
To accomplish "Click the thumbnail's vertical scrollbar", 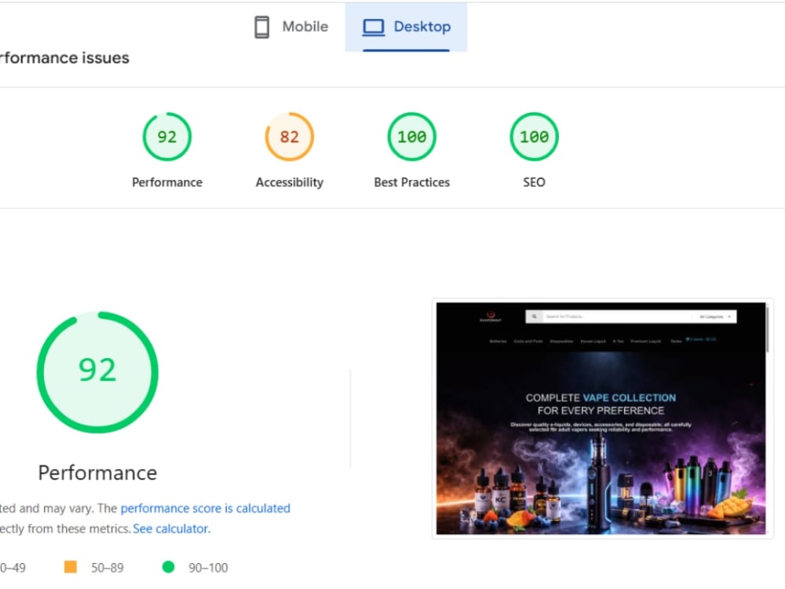I will coord(768,329).
